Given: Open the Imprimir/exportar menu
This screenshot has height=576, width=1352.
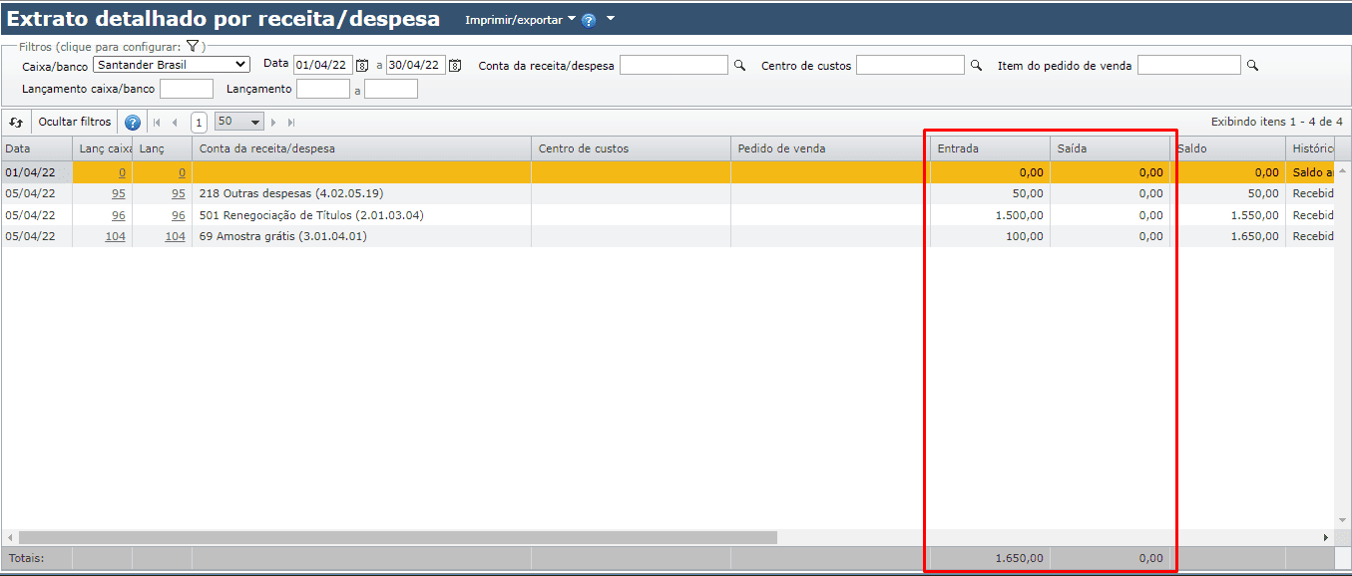Looking at the screenshot, I should tap(520, 20).
